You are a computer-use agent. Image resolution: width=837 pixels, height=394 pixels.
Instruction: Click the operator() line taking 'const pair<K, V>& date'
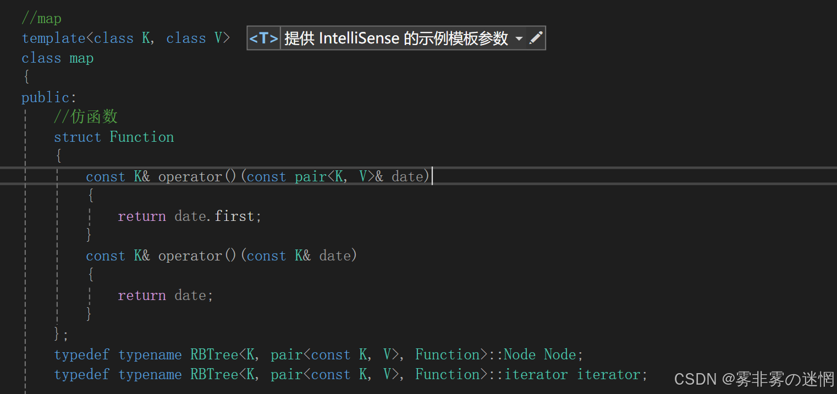tap(258, 176)
